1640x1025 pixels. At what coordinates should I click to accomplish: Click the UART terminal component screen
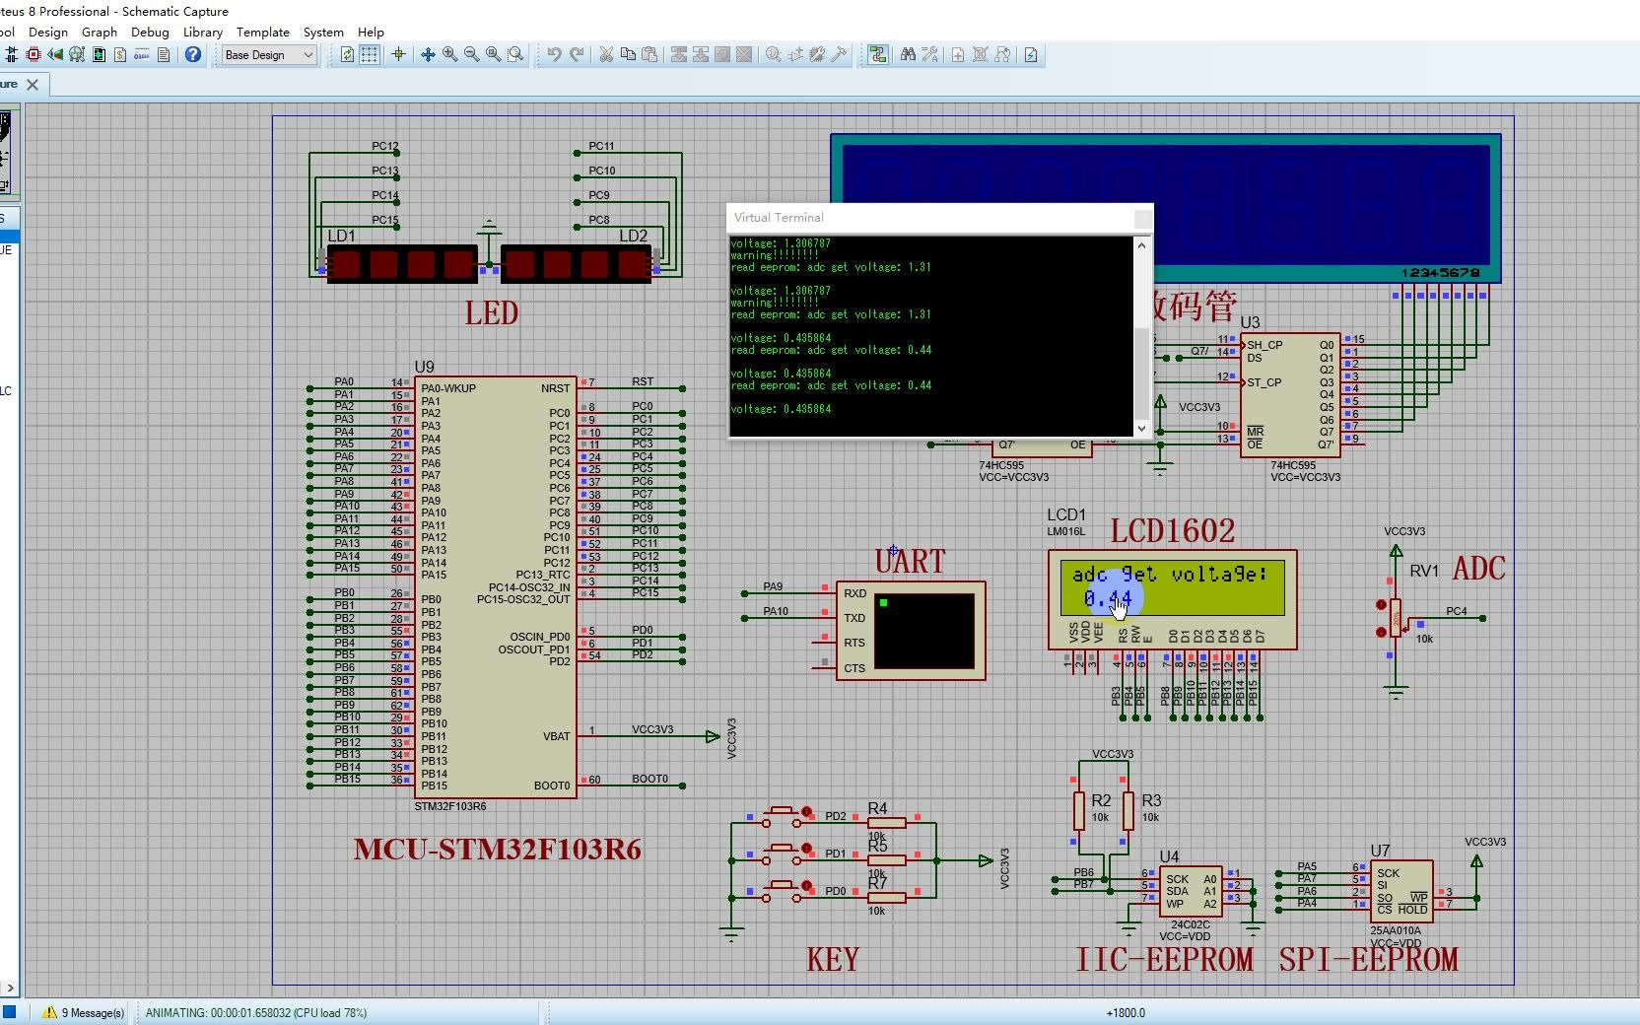tap(923, 630)
